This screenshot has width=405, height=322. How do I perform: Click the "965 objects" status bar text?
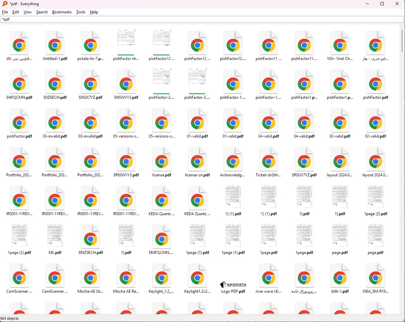[x=10, y=318]
